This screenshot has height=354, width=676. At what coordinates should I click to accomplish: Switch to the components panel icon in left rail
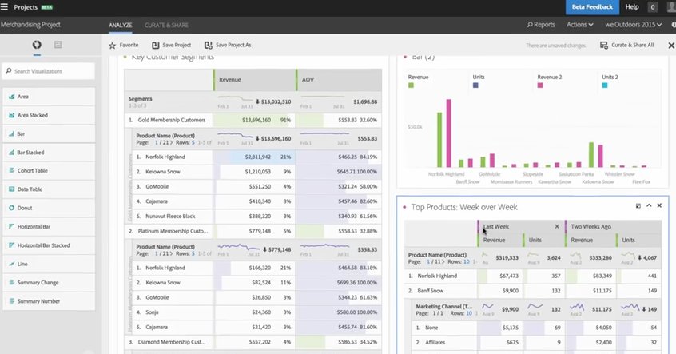coord(58,45)
